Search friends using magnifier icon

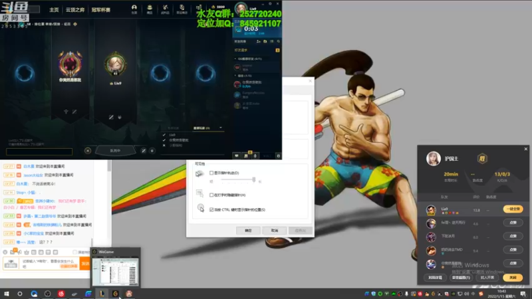278,41
